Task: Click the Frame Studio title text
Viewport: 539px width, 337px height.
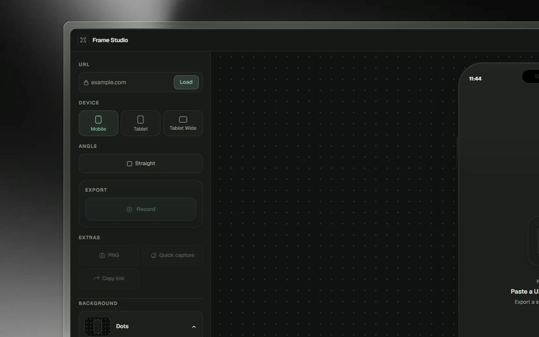Action: (x=110, y=40)
